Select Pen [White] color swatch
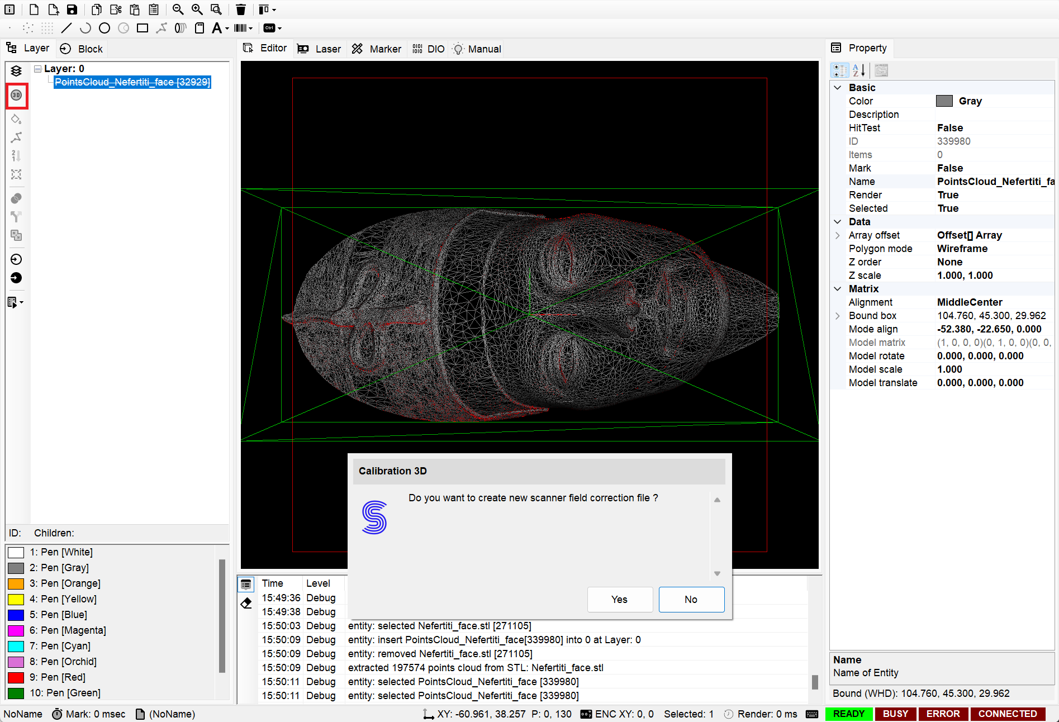This screenshot has width=1059, height=722. coord(16,552)
